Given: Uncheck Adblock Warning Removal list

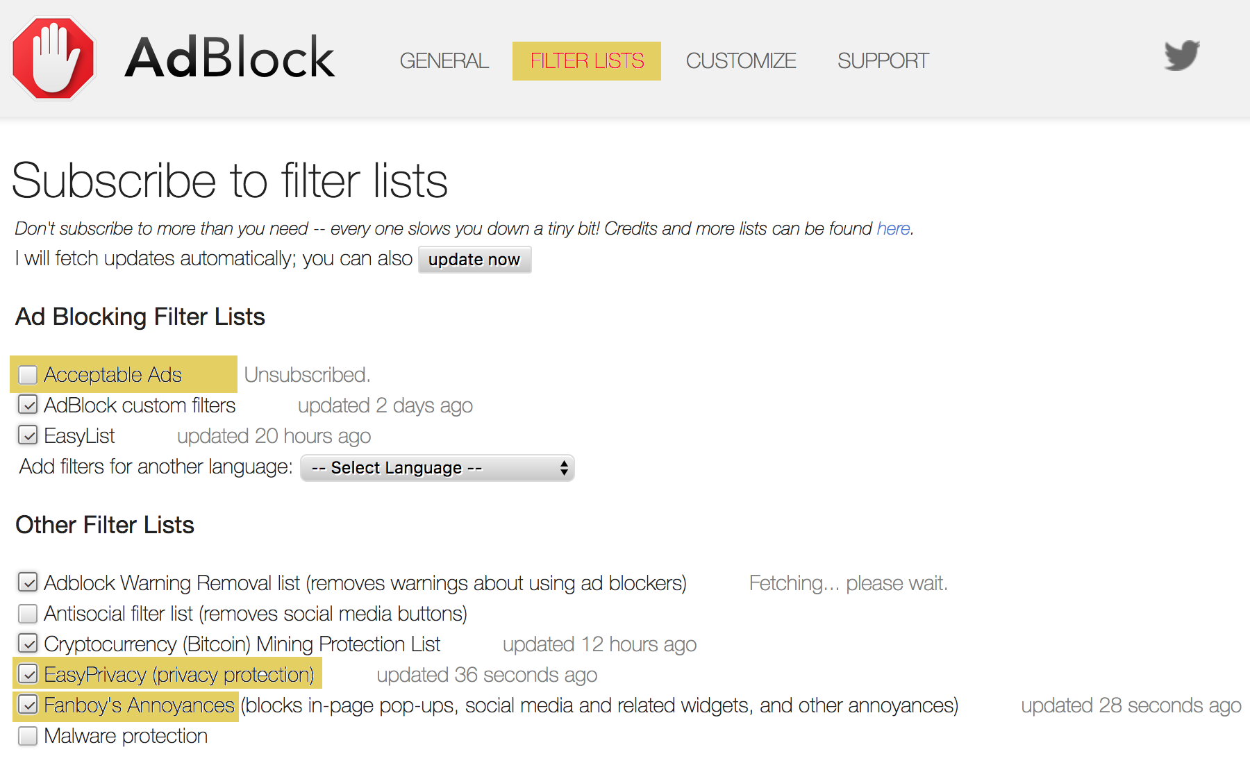Looking at the screenshot, I should click(28, 583).
